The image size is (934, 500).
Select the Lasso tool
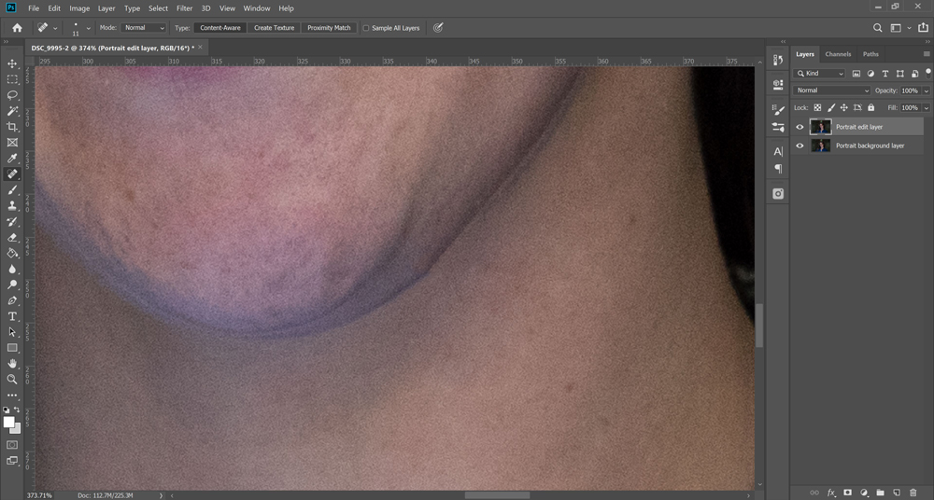click(x=12, y=95)
